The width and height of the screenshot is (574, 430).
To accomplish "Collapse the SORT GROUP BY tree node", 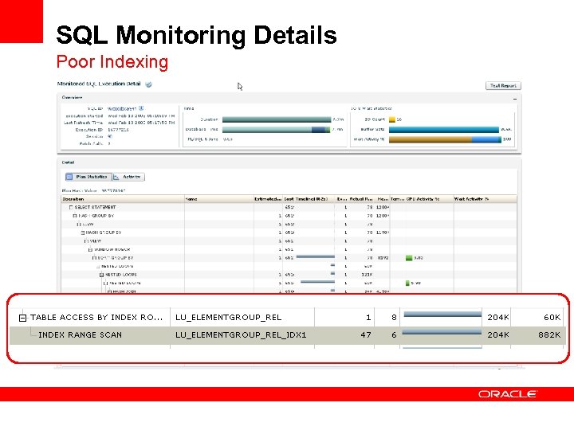I will (x=94, y=258).
